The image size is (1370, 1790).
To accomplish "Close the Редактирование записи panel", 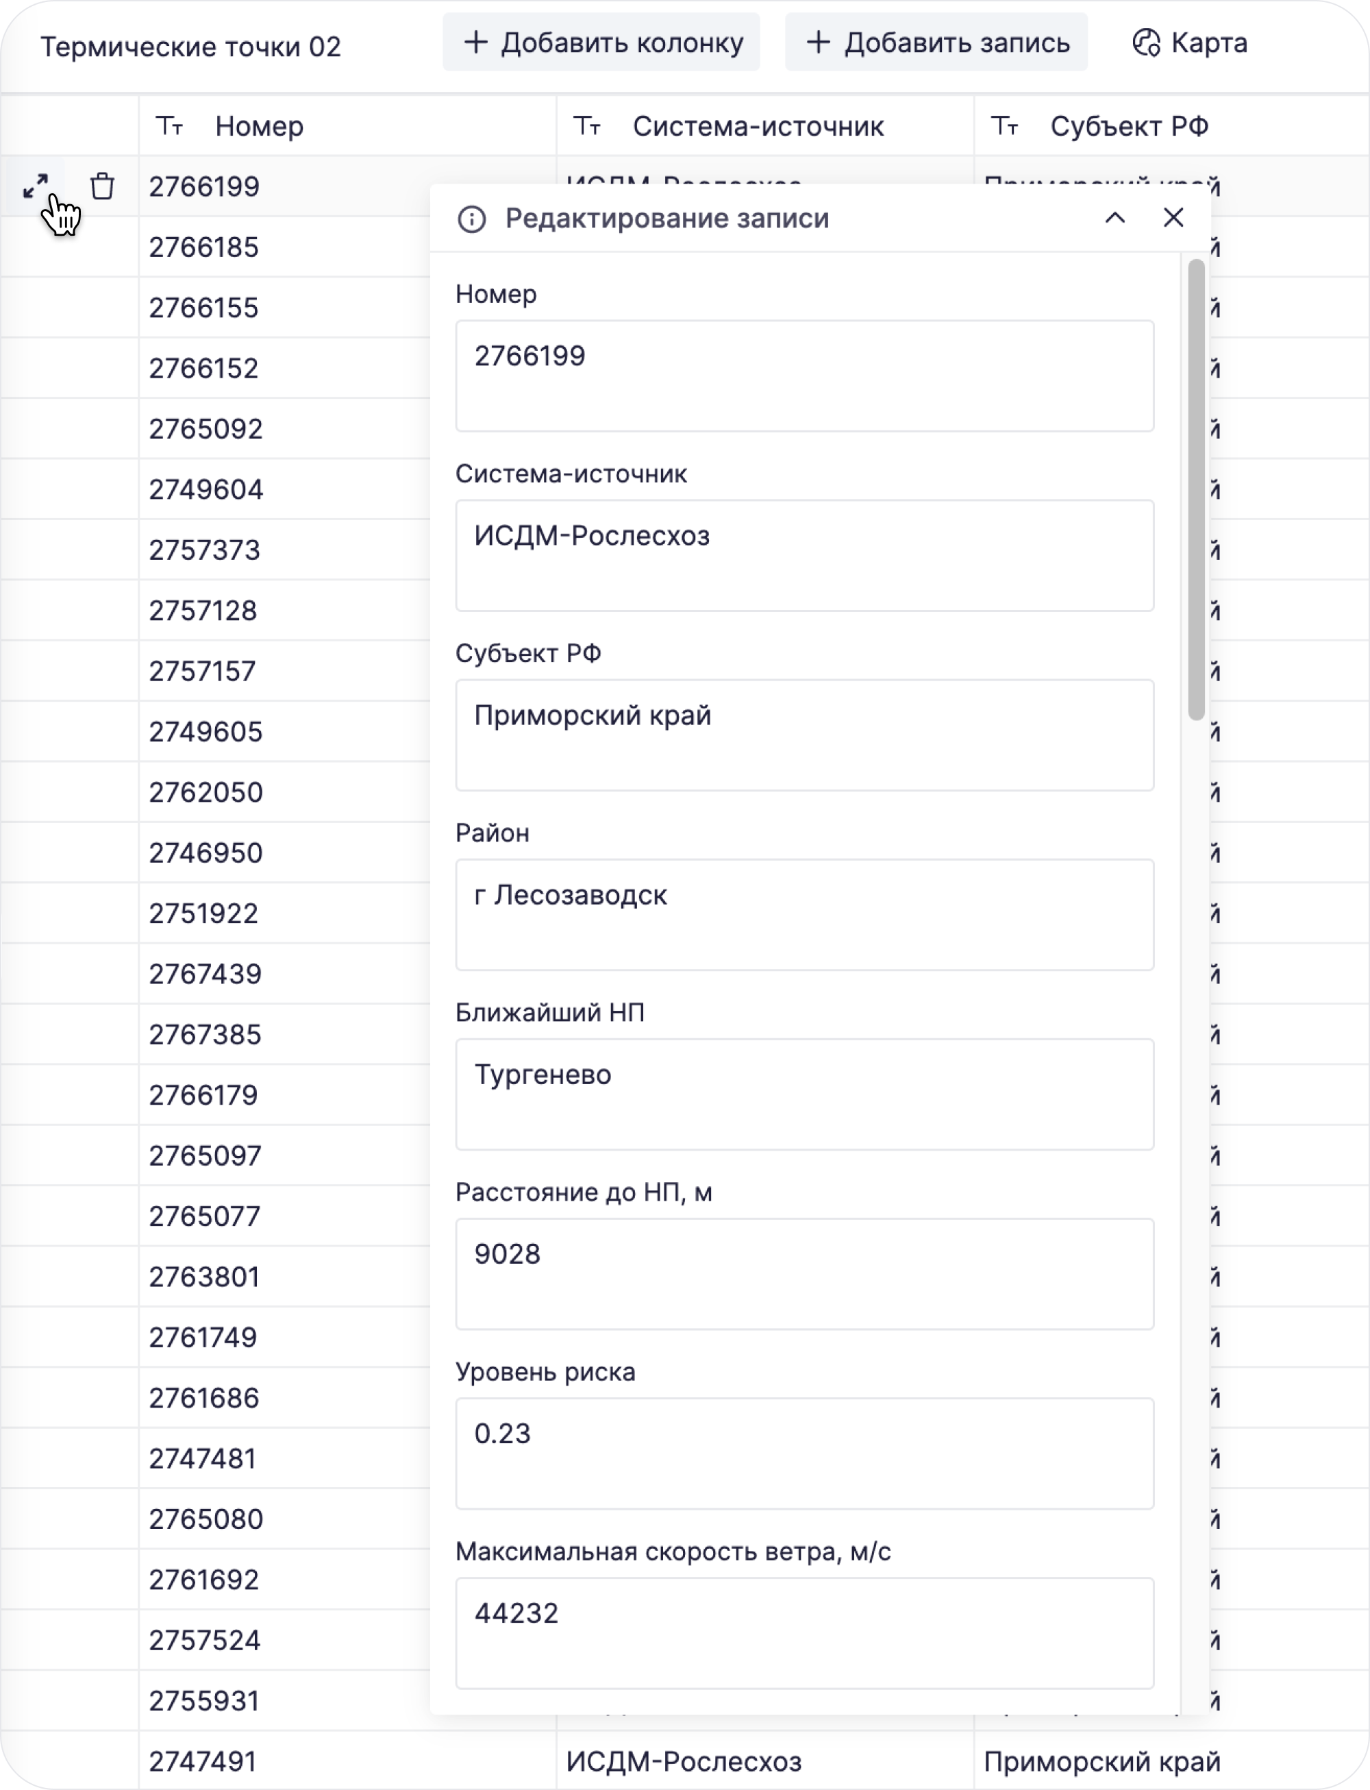I will point(1173,218).
